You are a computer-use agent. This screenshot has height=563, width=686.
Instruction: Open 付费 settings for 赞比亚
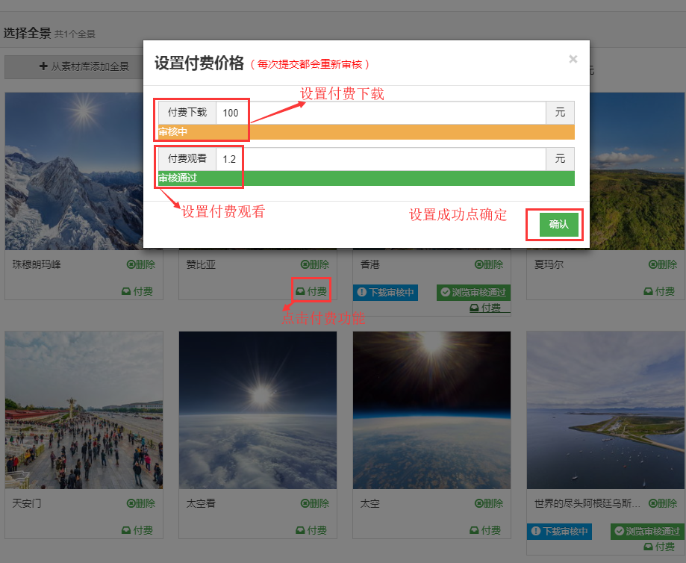[x=311, y=291]
